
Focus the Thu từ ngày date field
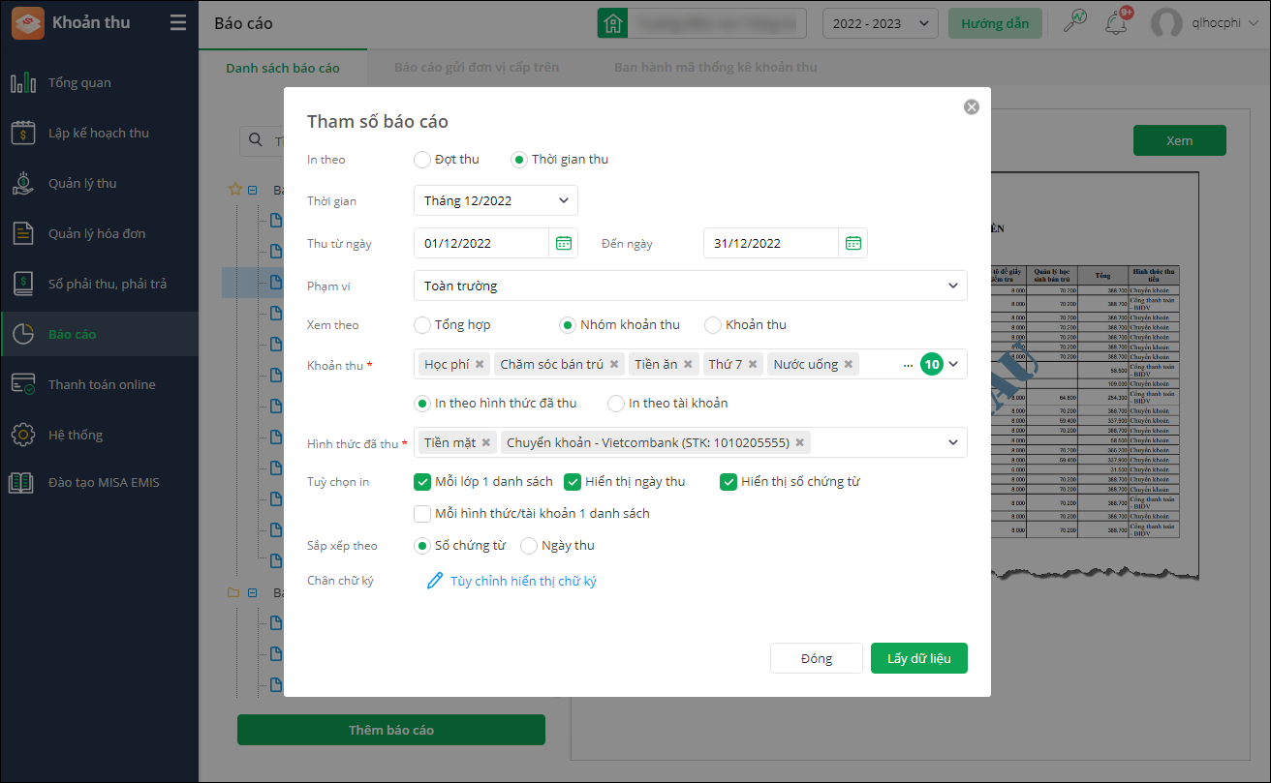(482, 243)
